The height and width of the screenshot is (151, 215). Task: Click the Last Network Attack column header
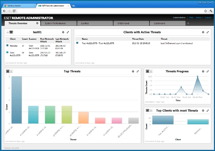tap(62, 40)
